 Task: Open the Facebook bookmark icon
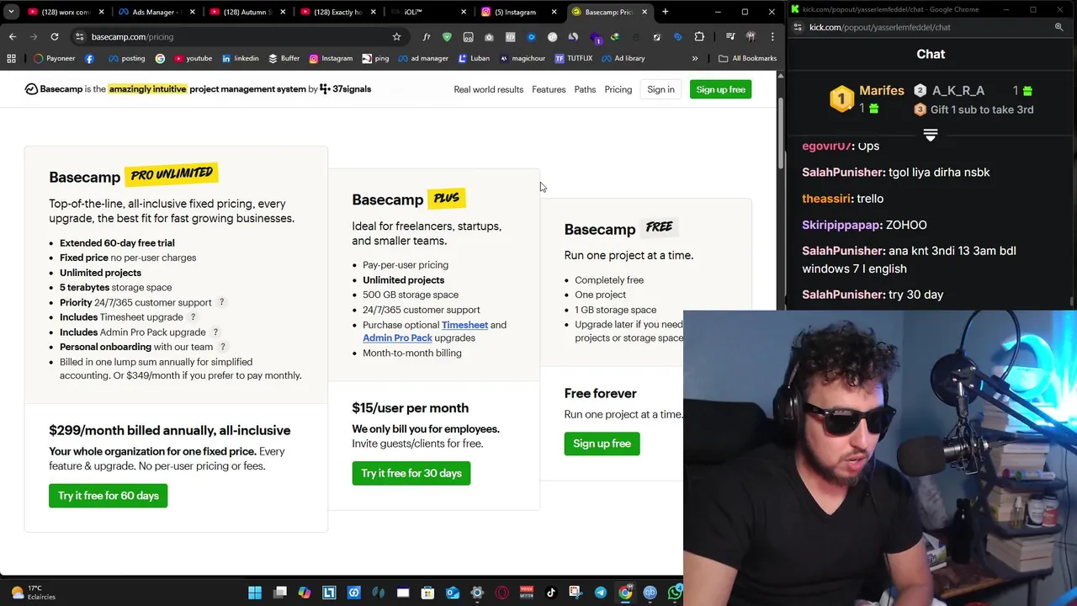pyautogui.click(x=90, y=58)
